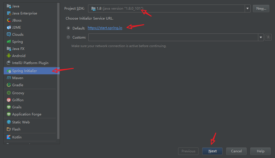Choose the Gradle project type
The height and width of the screenshot is (158, 275).
(x=30, y=85)
